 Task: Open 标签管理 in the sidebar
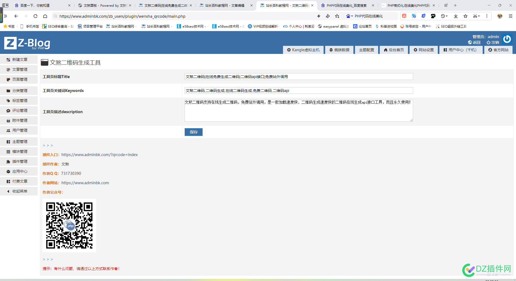coord(19,101)
